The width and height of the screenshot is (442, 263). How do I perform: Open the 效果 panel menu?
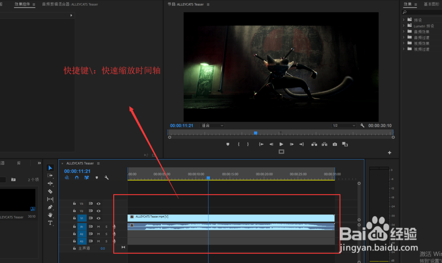click(415, 4)
